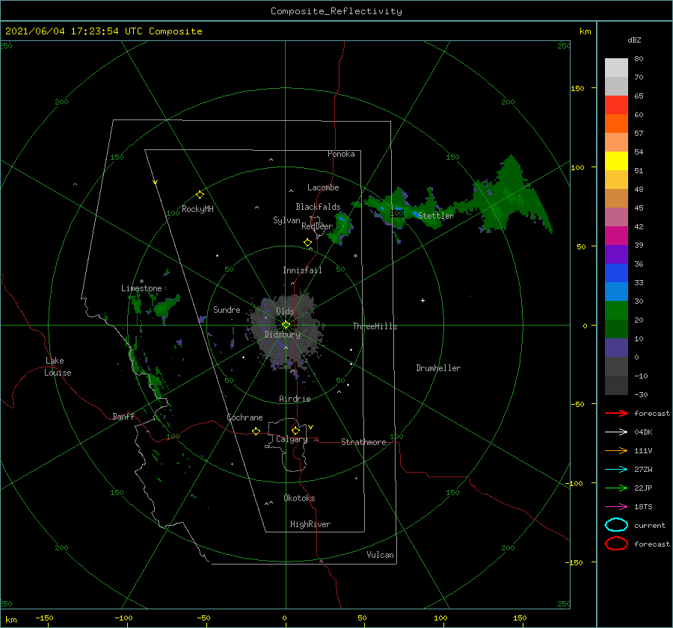673x628 pixels.
Task: Click the large green echo northeast of Stettler
Action: pyautogui.click(x=511, y=197)
